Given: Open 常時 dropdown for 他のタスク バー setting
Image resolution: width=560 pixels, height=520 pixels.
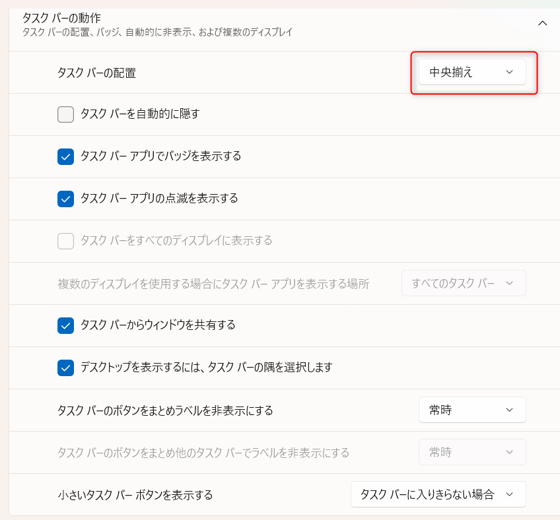Looking at the screenshot, I should 472,452.
